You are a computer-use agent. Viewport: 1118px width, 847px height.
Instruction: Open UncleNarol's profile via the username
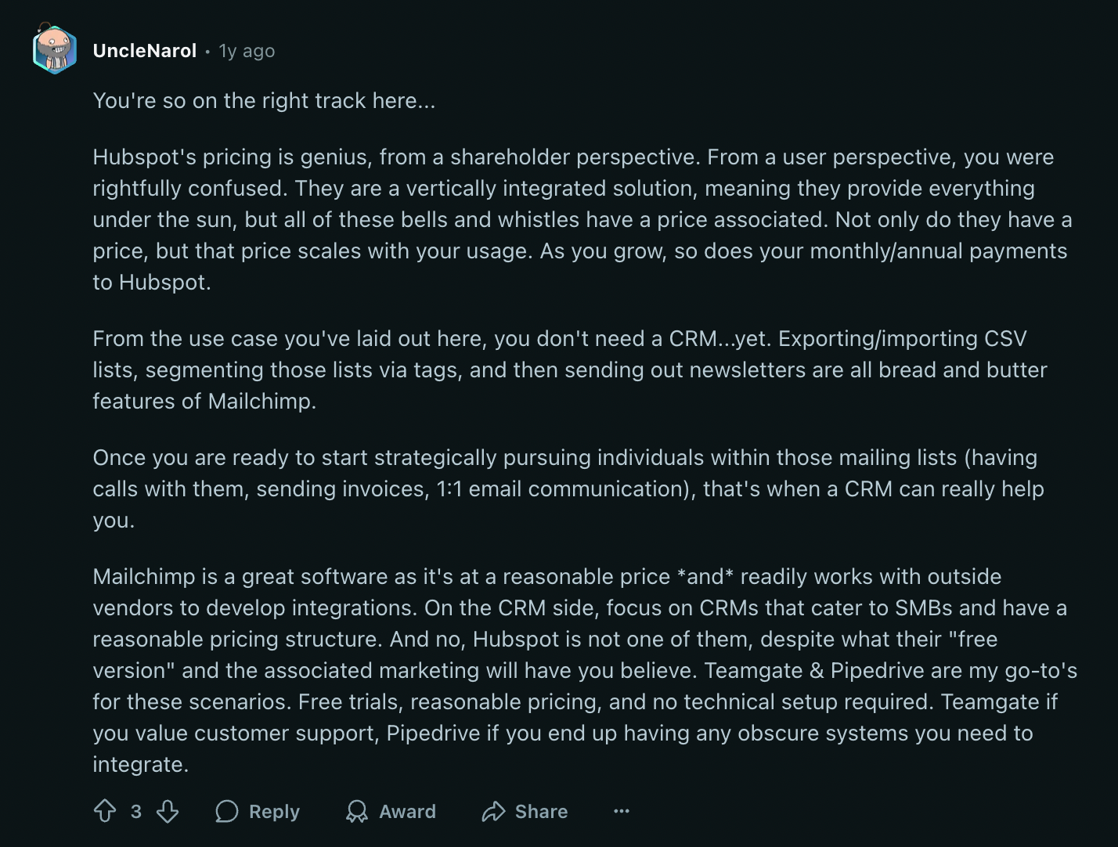click(x=144, y=51)
